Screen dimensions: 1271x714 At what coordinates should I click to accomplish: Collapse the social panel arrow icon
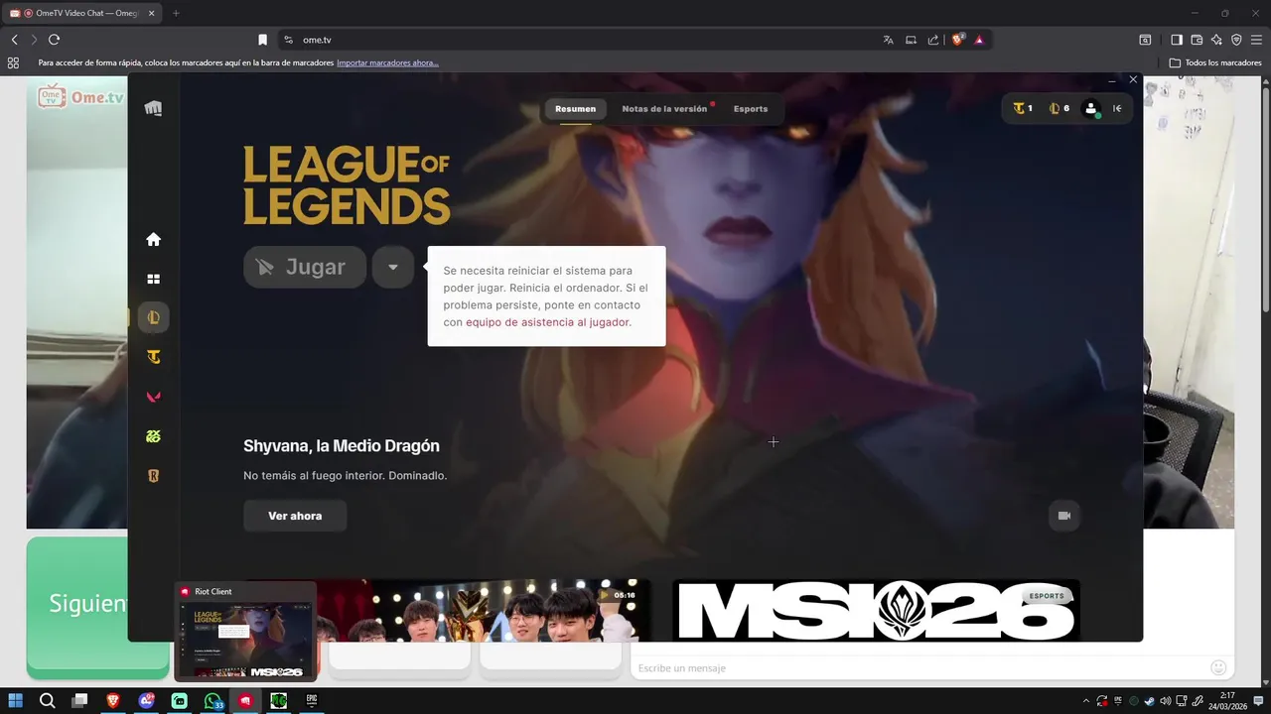[1117, 108]
